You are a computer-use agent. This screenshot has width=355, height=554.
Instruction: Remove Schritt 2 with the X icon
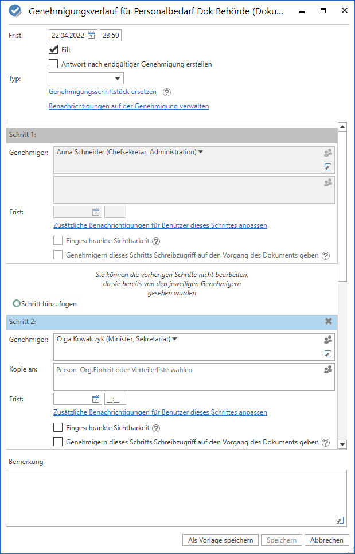coord(329,322)
